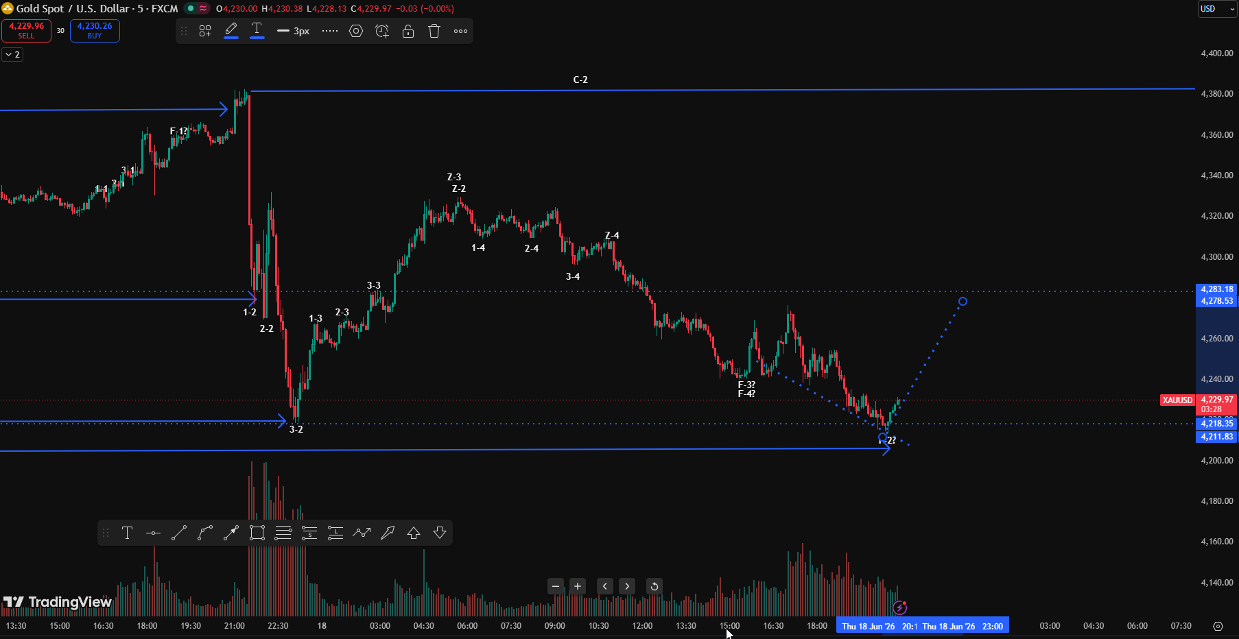Image resolution: width=1239 pixels, height=639 pixels.
Task: Open drawing settings hexagon icon
Action: point(356,31)
